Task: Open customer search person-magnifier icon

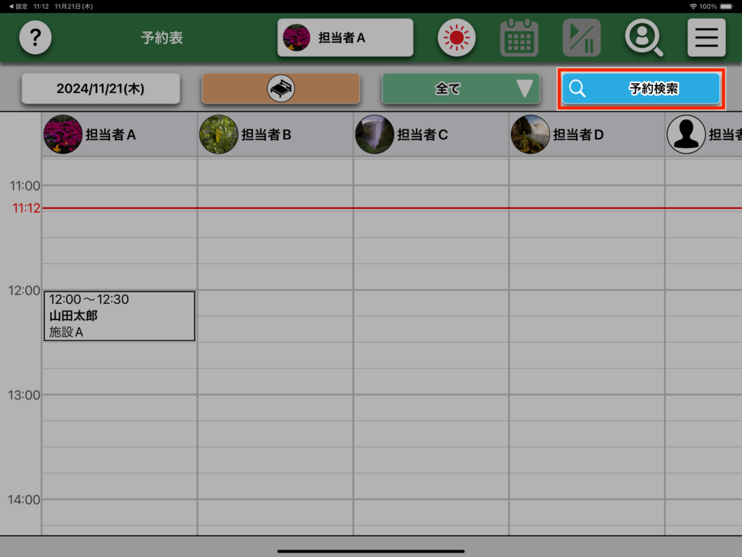Action: (643, 38)
